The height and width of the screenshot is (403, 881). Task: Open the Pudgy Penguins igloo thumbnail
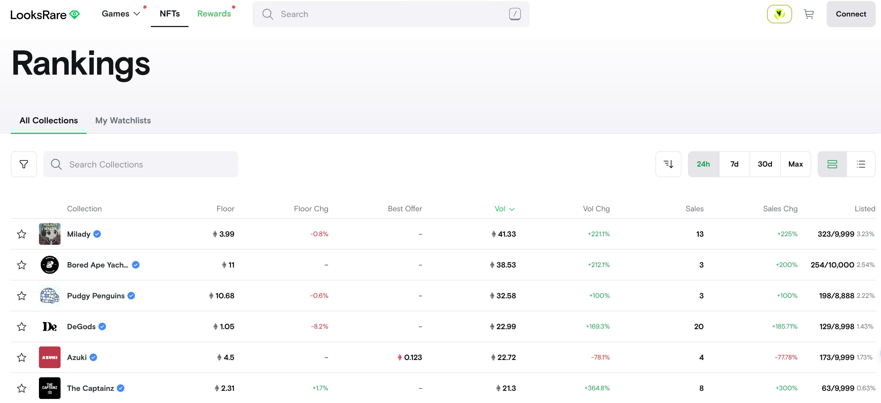coord(49,296)
